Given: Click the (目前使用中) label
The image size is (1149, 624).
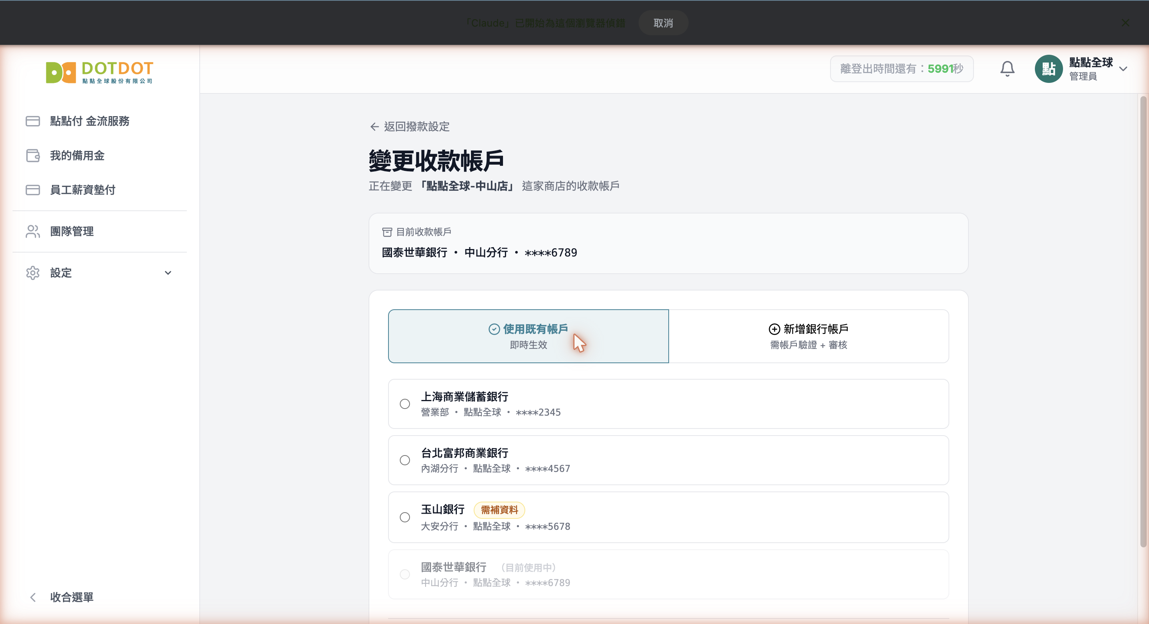Looking at the screenshot, I should point(528,568).
